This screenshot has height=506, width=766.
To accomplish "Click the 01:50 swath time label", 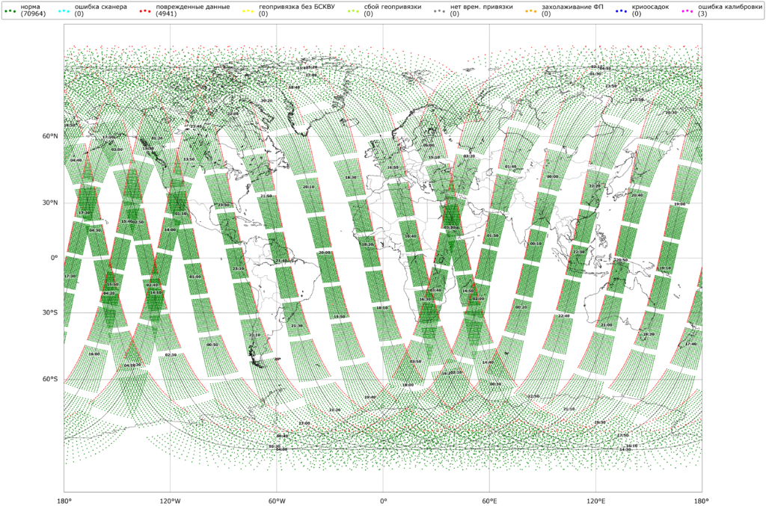I will click(x=493, y=235).
